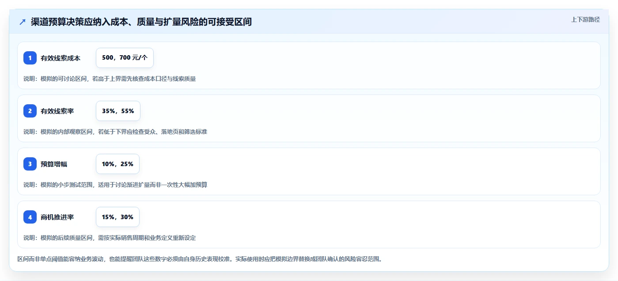Click the 上下游路径 label in the header

click(585, 19)
